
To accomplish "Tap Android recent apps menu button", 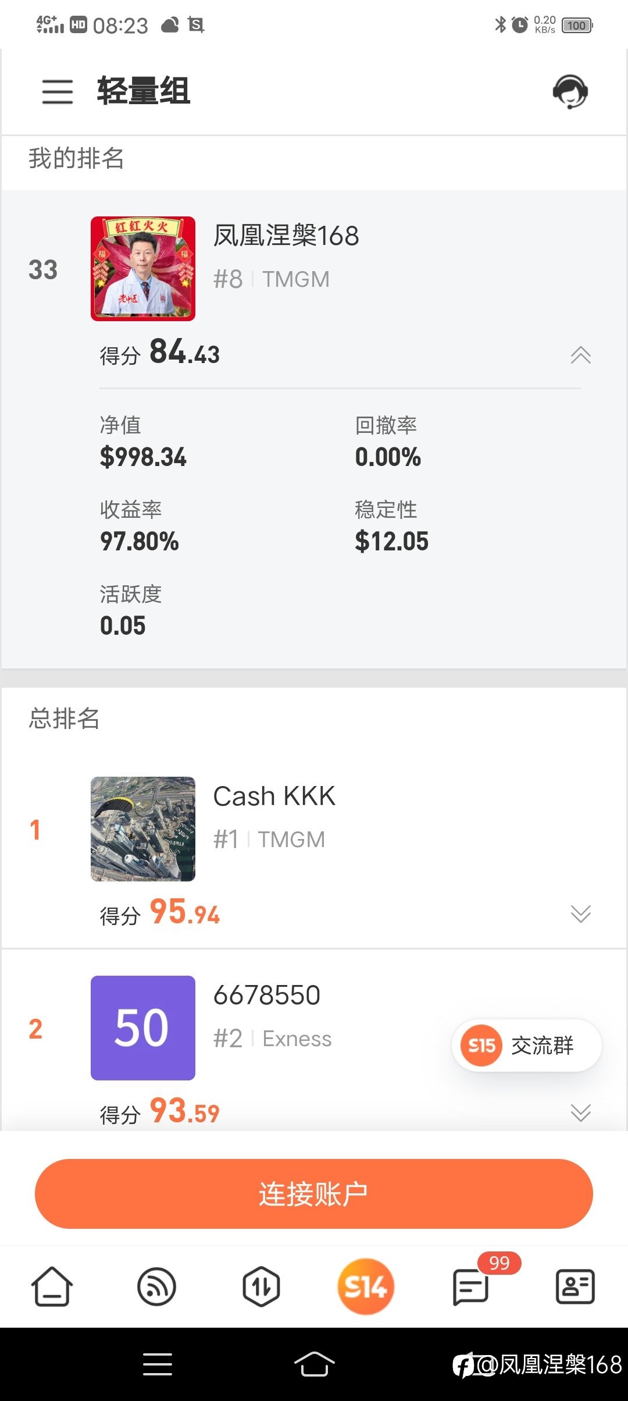I will tap(158, 1364).
